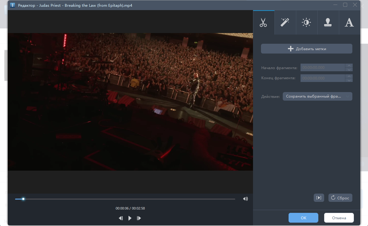Expand the Действие action dropdown
The width and height of the screenshot is (368, 226).
[317, 96]
